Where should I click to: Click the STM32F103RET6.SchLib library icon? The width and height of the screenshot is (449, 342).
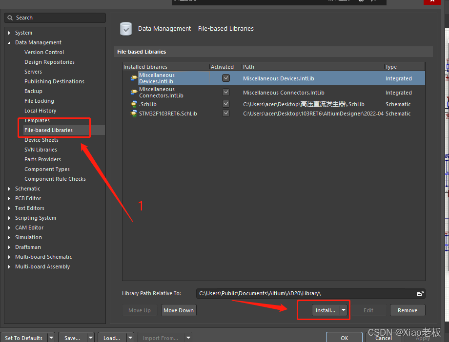tap(134, 114)
